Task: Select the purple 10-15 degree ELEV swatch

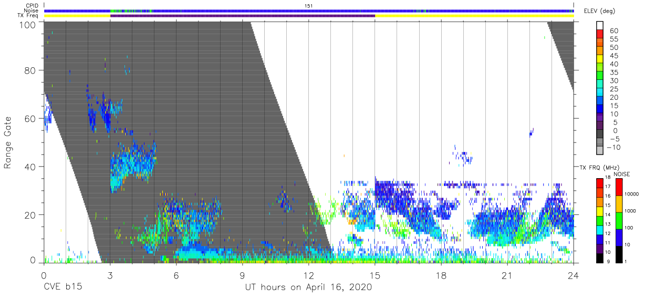Action: tap(600, 110)
